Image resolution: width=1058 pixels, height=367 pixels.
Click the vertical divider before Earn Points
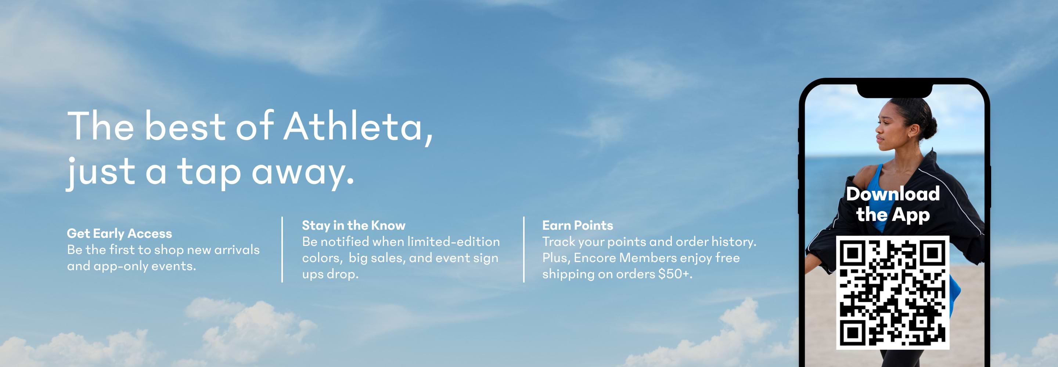[x=523, y=250]
